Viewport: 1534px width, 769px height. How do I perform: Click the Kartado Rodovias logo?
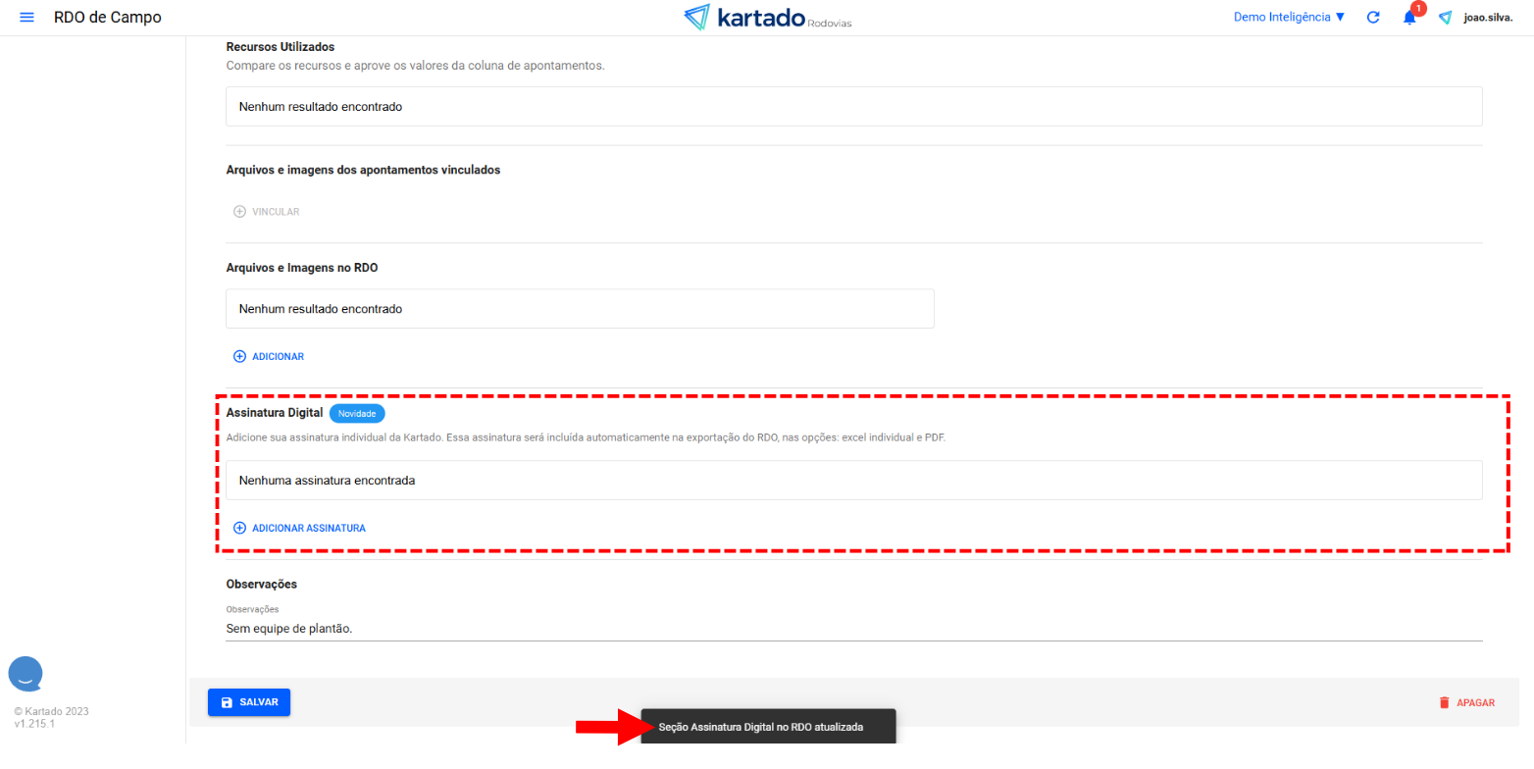coord(767,18)
